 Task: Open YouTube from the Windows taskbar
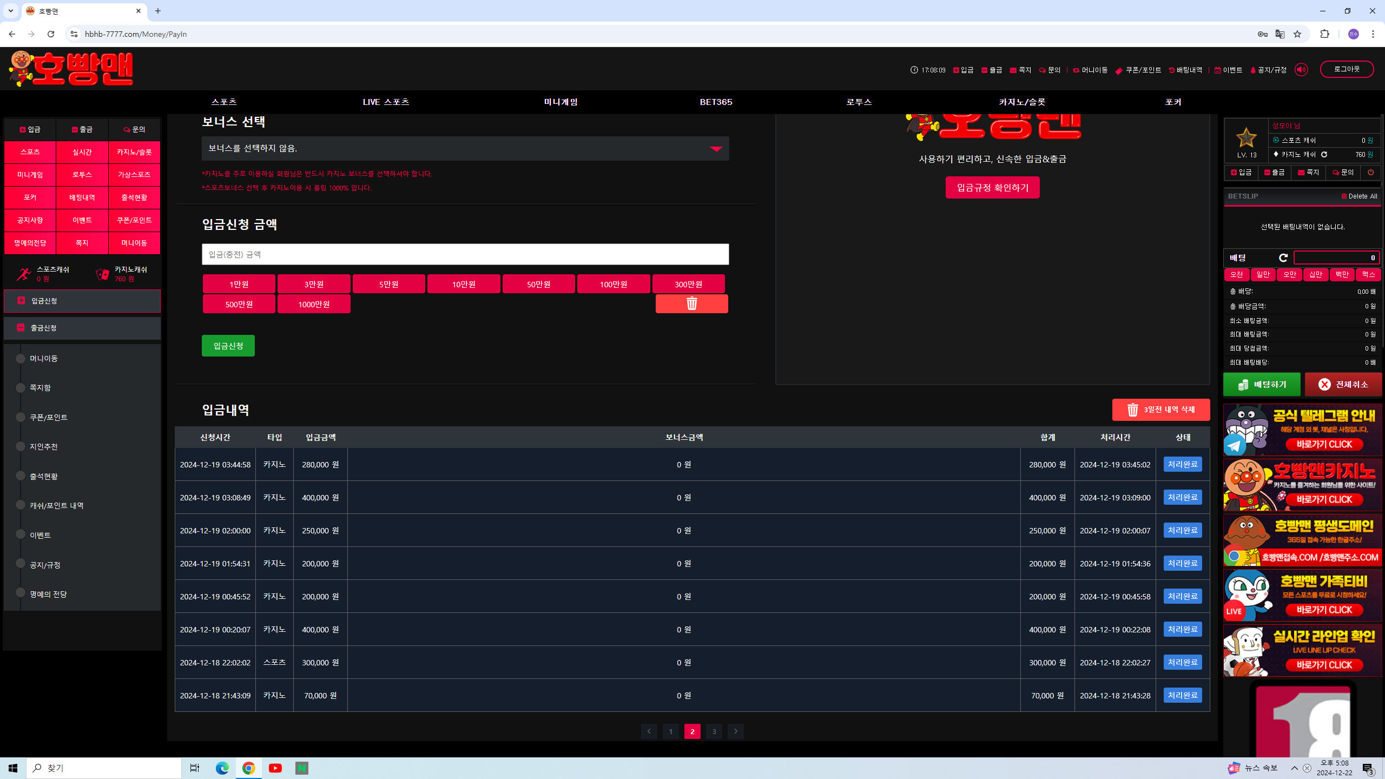pyautogui.click(x=275, y=768)
